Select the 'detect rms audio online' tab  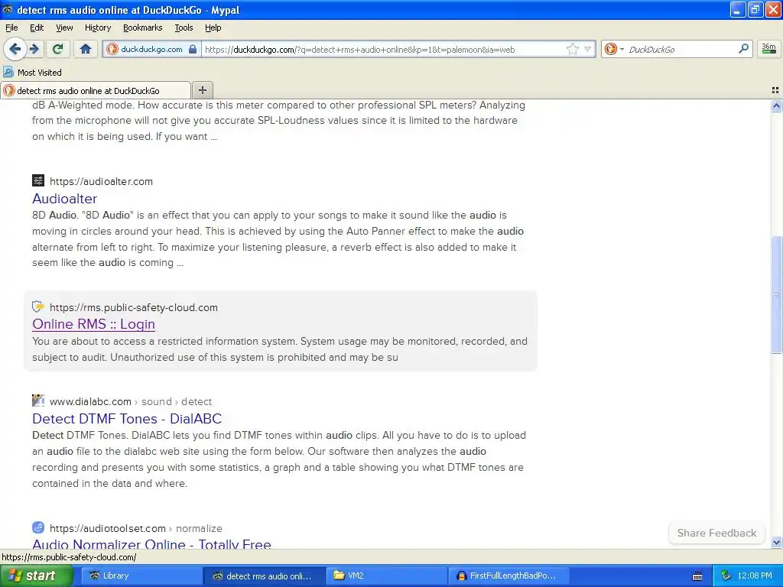point(96,90)
